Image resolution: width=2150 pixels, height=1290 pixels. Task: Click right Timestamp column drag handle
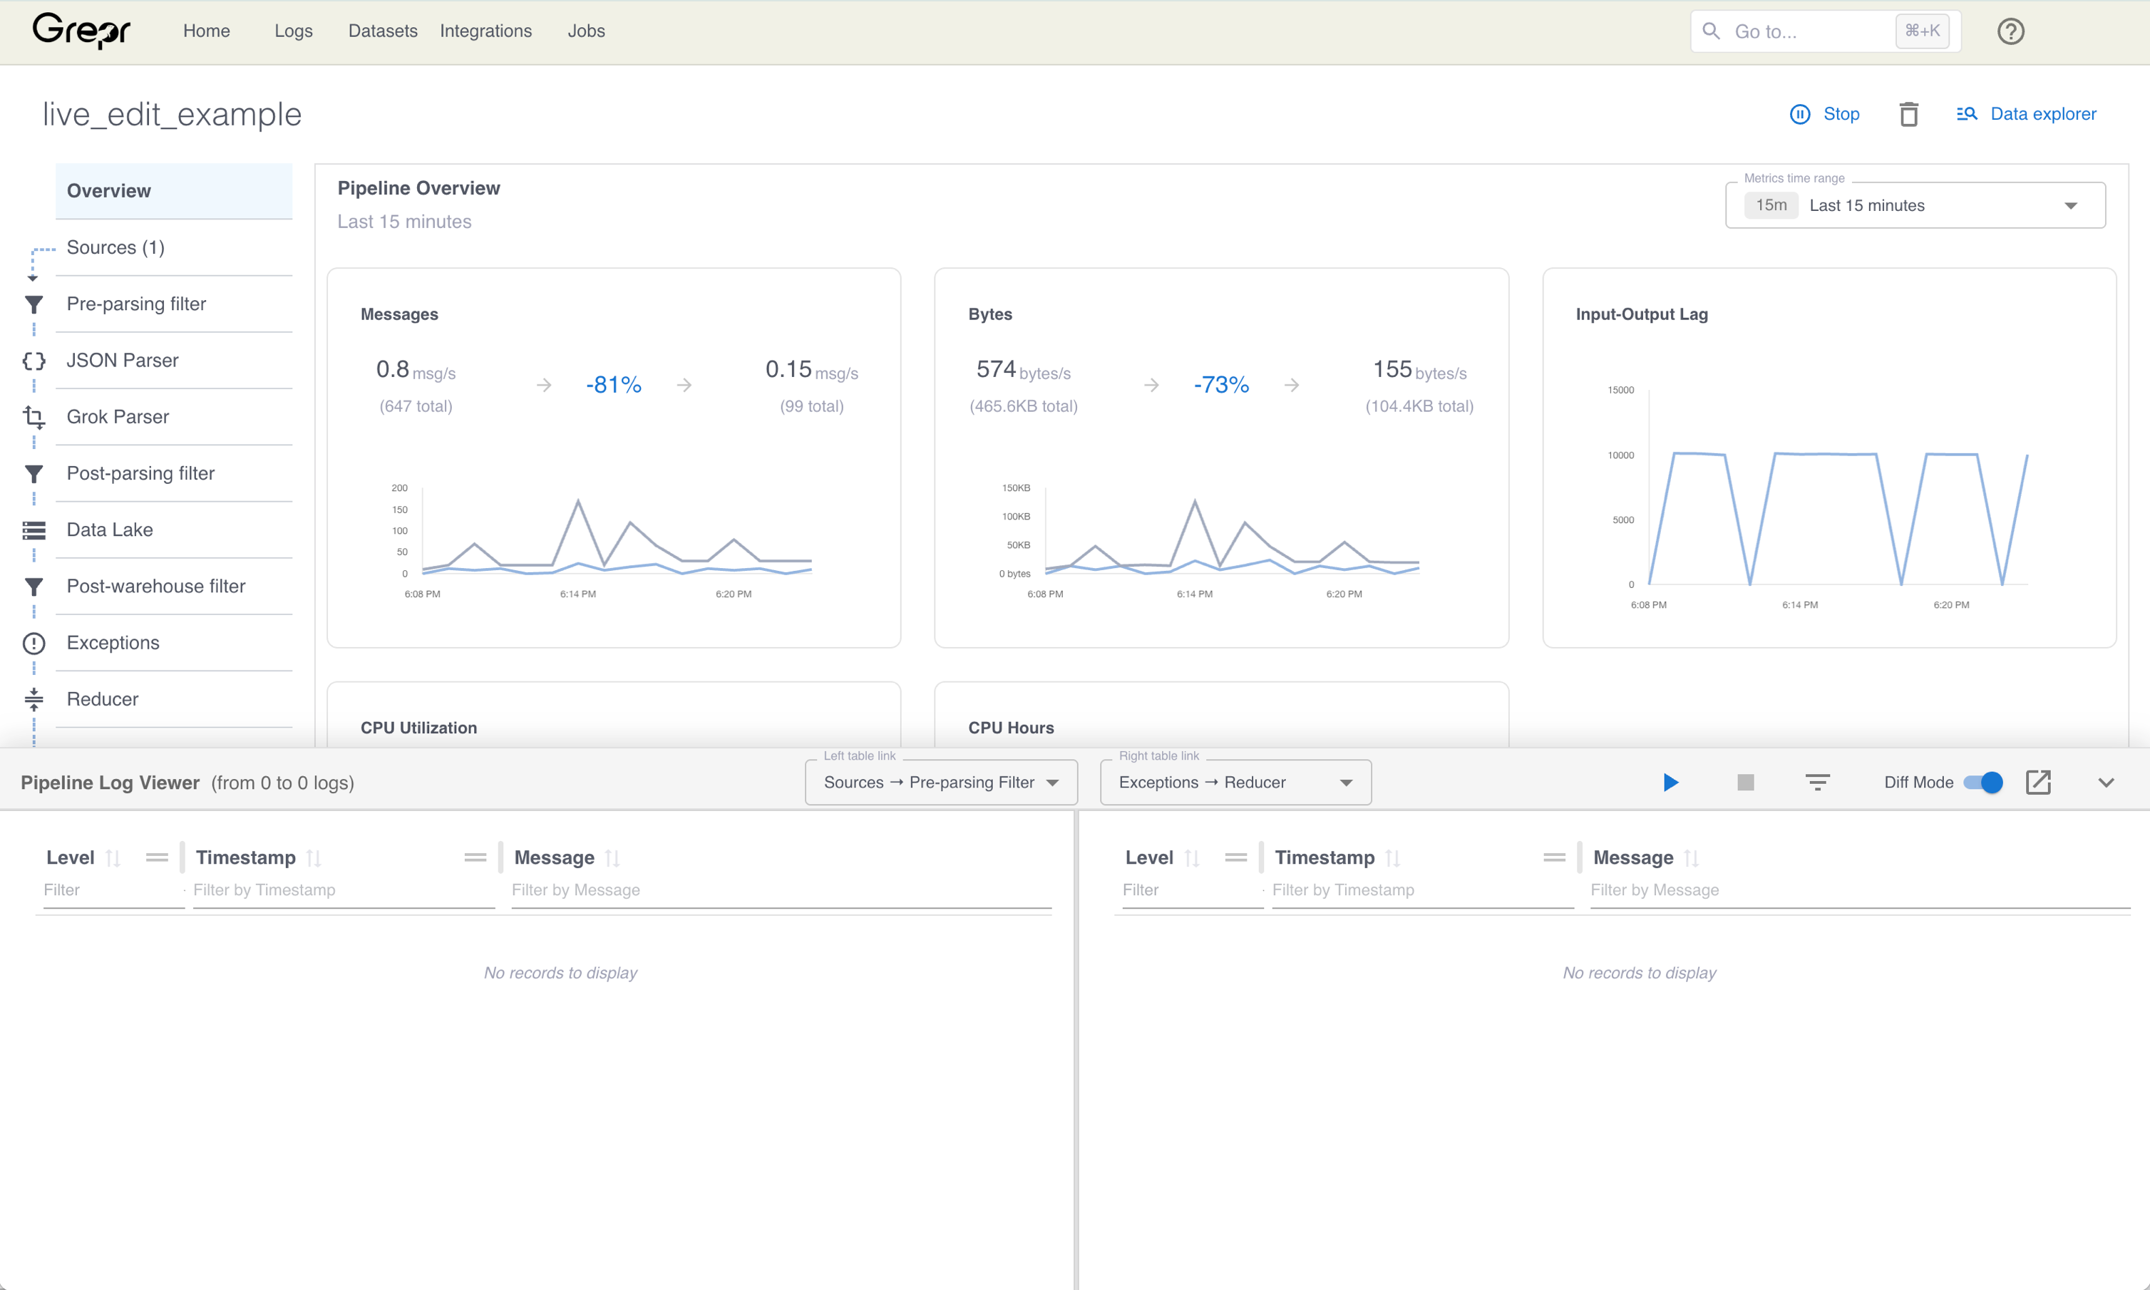pos(1555,858)
